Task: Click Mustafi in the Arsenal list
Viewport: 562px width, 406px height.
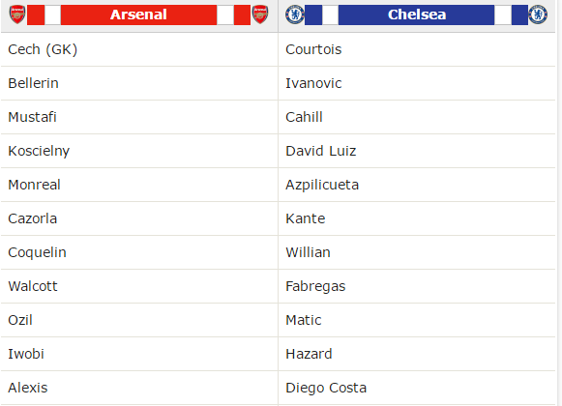Action: (32, 117)
